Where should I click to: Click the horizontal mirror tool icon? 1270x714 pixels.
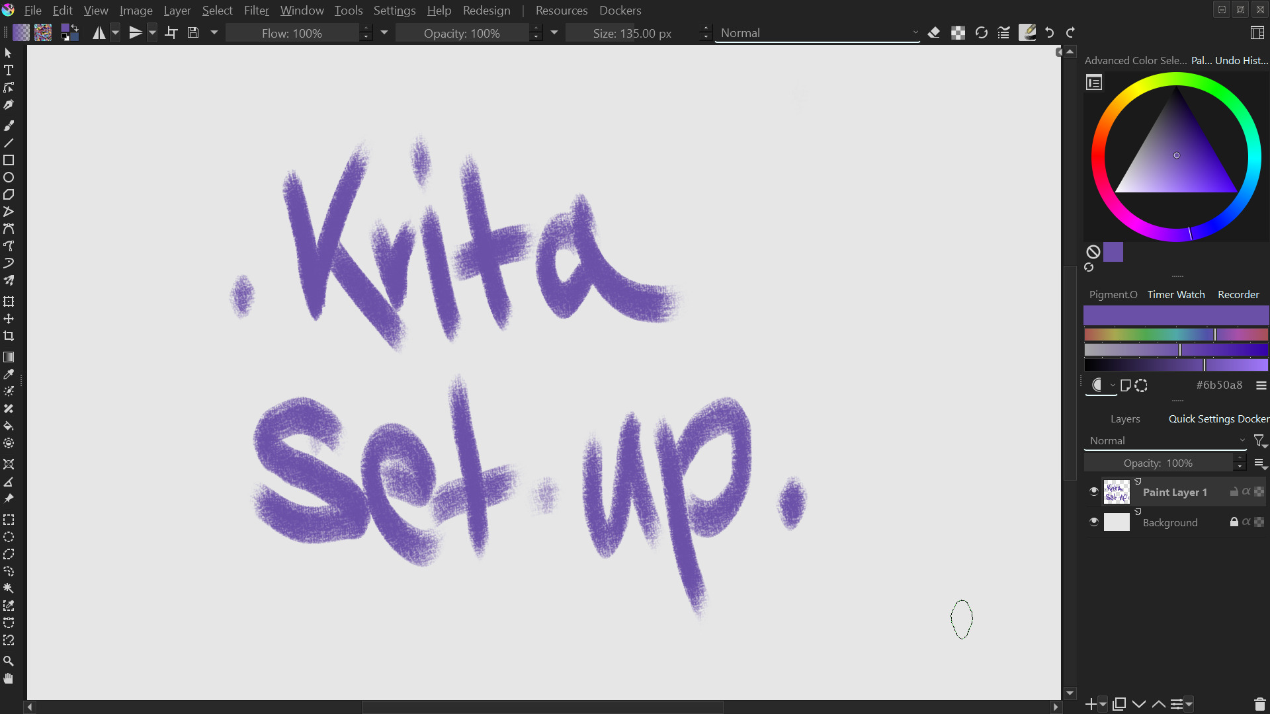tap(99, 33)
